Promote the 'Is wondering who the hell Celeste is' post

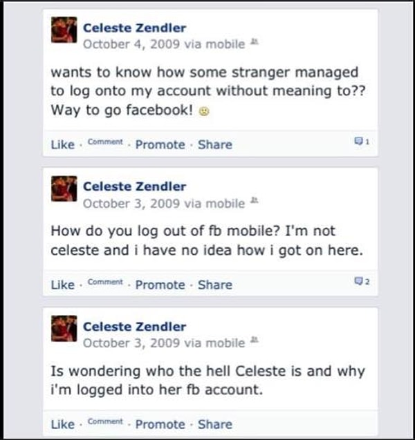point(160,424)
